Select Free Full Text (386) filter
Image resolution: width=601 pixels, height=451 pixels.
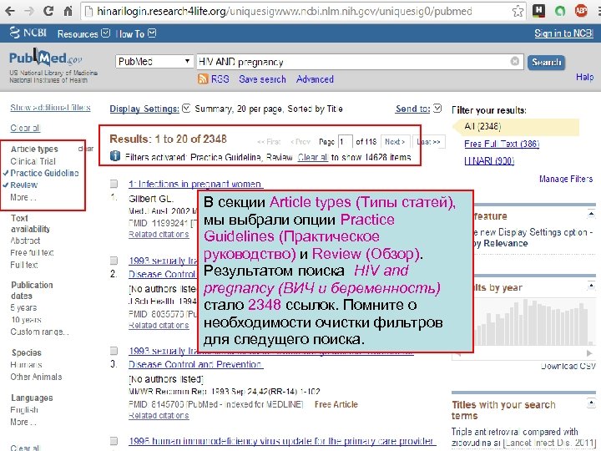[502, 144]
